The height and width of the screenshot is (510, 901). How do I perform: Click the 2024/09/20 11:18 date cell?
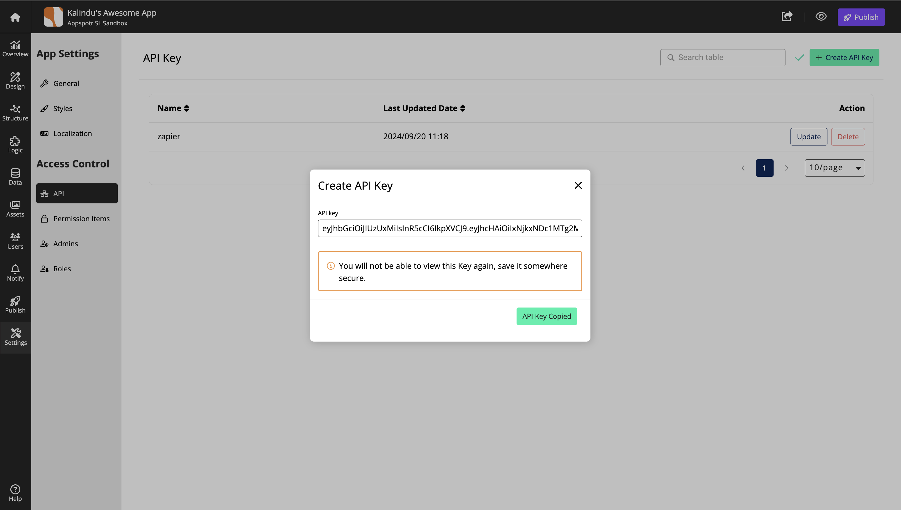click(x=415, y=136)
